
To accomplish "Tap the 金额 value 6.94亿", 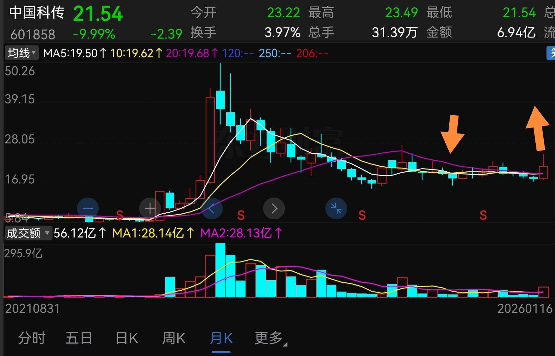I will pyautogui.click(x=517, y=33).
